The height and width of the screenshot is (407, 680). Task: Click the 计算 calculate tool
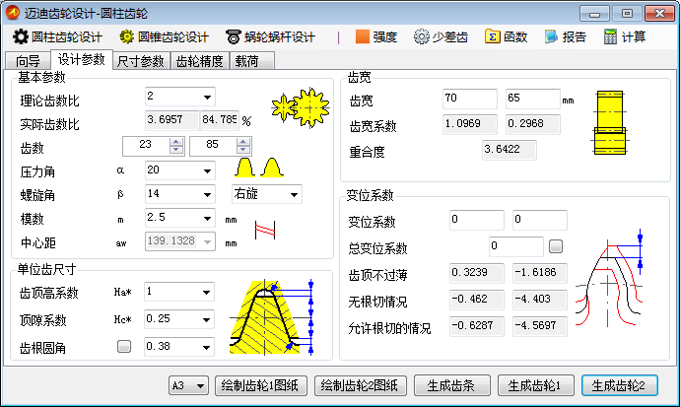(625, 37)
